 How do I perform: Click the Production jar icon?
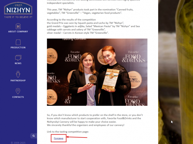click(18, 42)
